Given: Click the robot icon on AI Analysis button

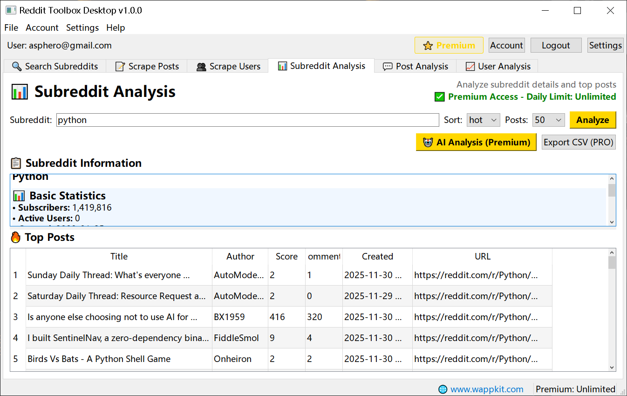Looking at the screenshot, I should coord(428,143).
